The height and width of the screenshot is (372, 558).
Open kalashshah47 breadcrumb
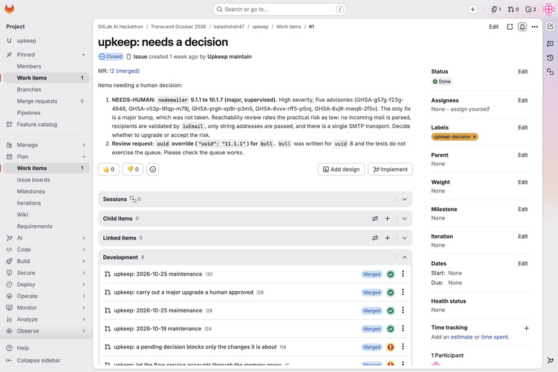coord(229,27)
